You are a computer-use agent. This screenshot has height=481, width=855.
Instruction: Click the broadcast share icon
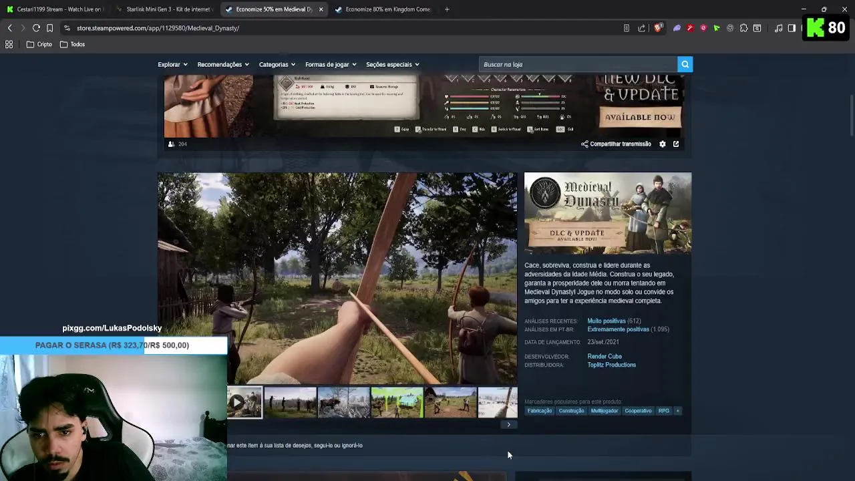pyautogui.click(x=584, y=144)
